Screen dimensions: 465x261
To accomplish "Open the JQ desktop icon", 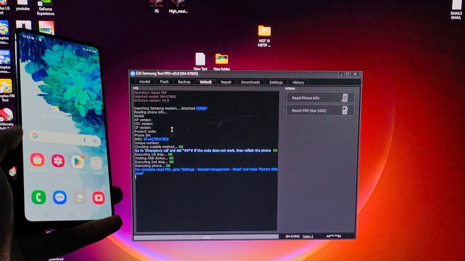I will (157, 7).
